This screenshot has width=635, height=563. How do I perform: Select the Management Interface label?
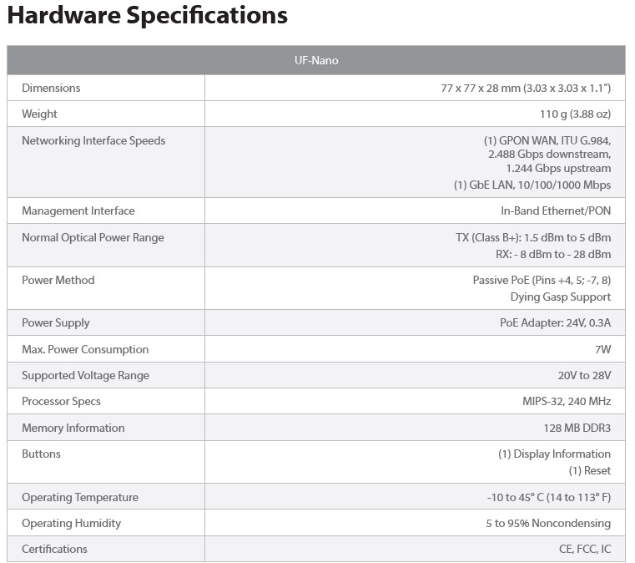pyautogui.click(x=78, y=211)
